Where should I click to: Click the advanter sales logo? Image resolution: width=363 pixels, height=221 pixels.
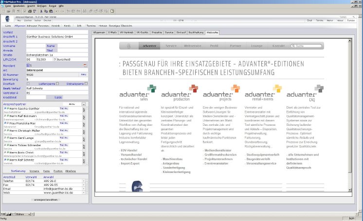(138, 93)
